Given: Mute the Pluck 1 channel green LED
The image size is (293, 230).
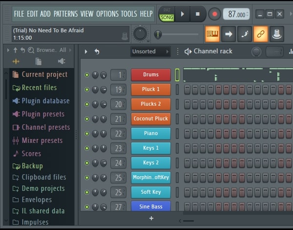Looking at the screenshot, I should [x=87, y=90].
